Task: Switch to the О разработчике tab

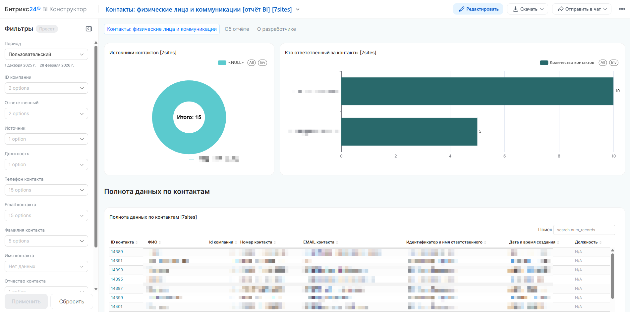Action: click(x=276, y=29)
